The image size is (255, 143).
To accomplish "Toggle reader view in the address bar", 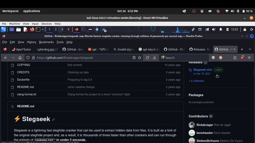I will click(x=134, y=58).
